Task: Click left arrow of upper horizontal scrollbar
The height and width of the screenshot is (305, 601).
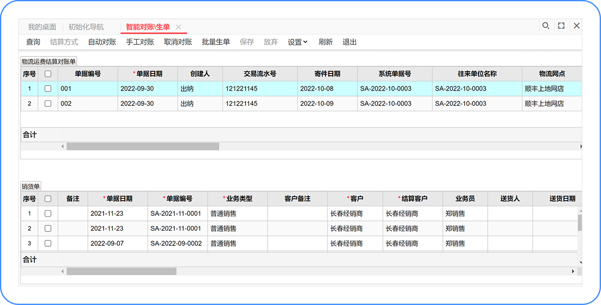Action: pyautogui.click(x=63, y=146)
